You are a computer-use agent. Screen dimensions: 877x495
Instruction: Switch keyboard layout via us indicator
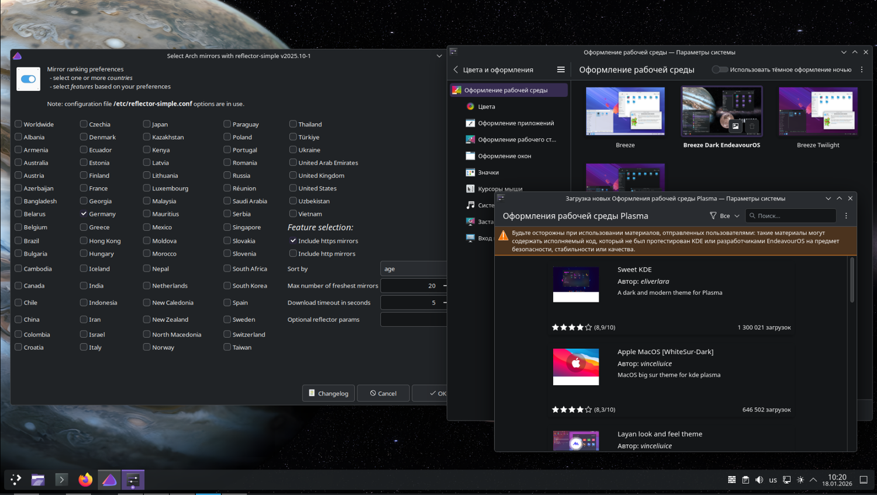[773, 480]
